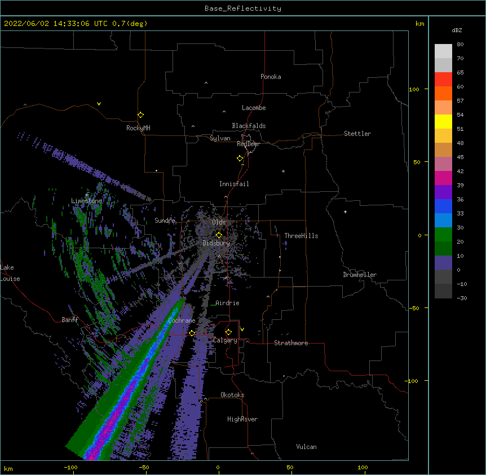Select the light blue 30-33 dBZ swatch
This screenshot has width=486, height=475.
click(443, 220)
